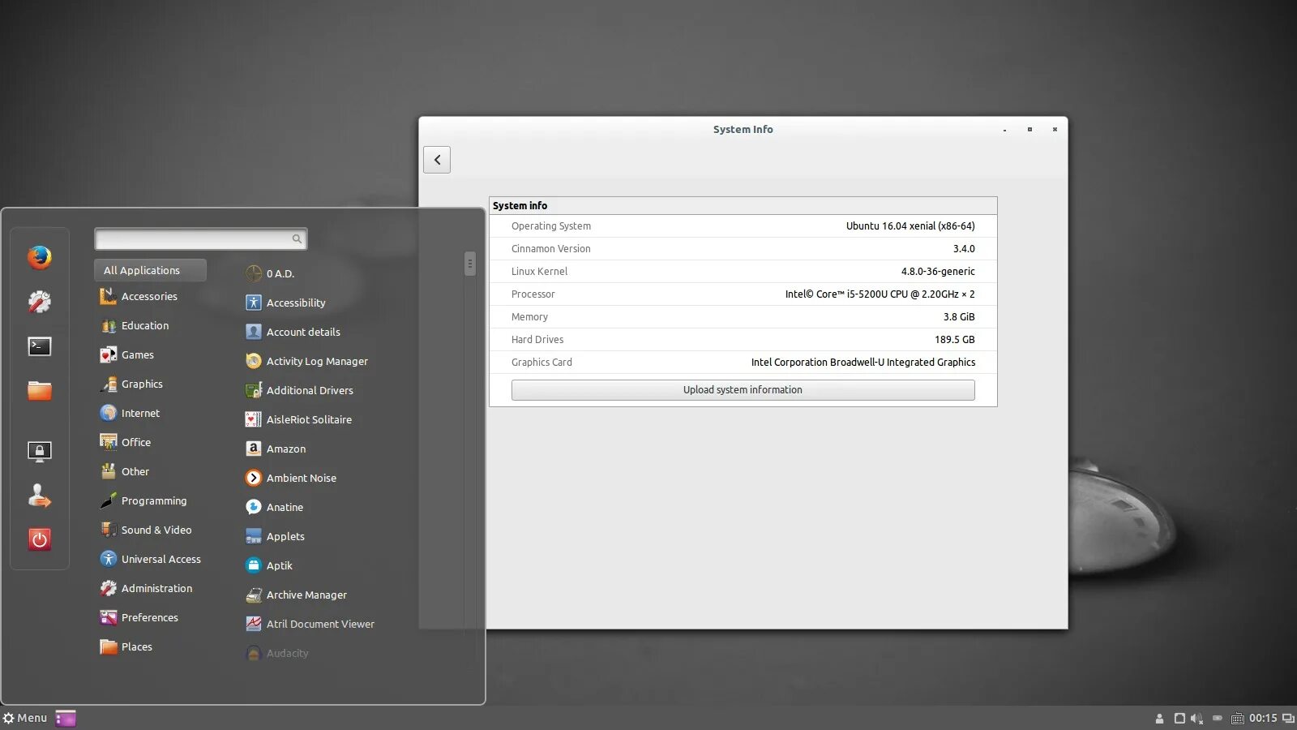This screenshot has height=730, width=1297.
Task: Open Administration category
Action: point(146,588)
